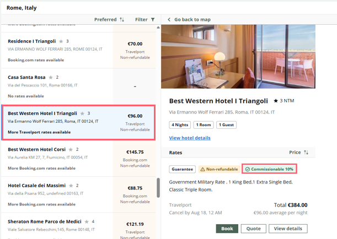
Task: Select Best Western Hotel I Triangoli in list
Action: 78,122
